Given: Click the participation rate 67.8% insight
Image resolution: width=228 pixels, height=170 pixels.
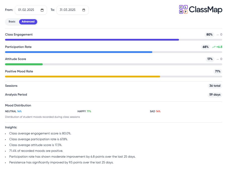Looking at the screenshot, I should pyautogui.click(x=38, y=139).
